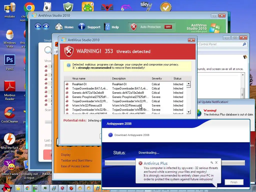The width and height of the screenshot is (256, 192).
Task: Open the mistake desktop icon
Action: click(10, 10)
